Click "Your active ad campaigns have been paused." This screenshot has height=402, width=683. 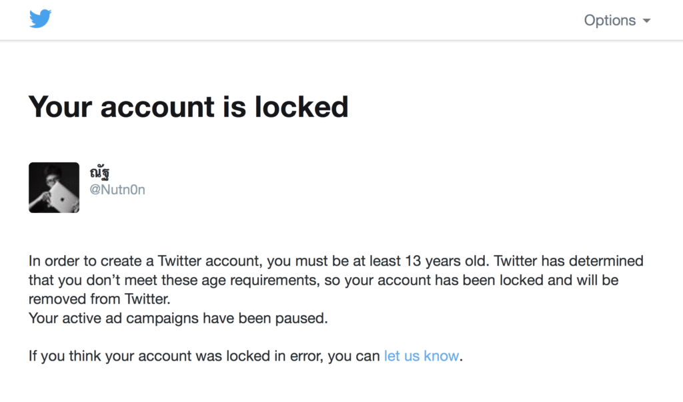click(178, 318)
